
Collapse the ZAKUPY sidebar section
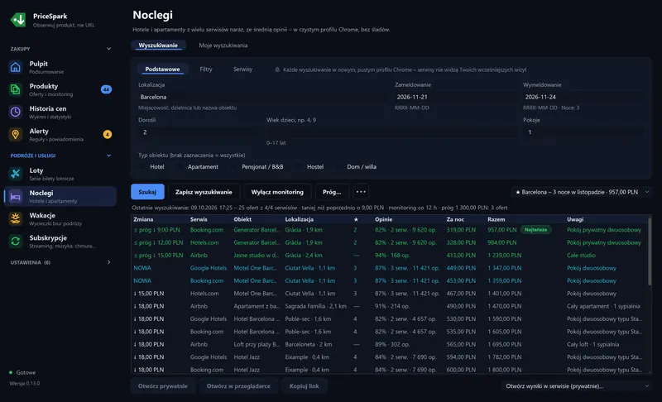[109, 49]
